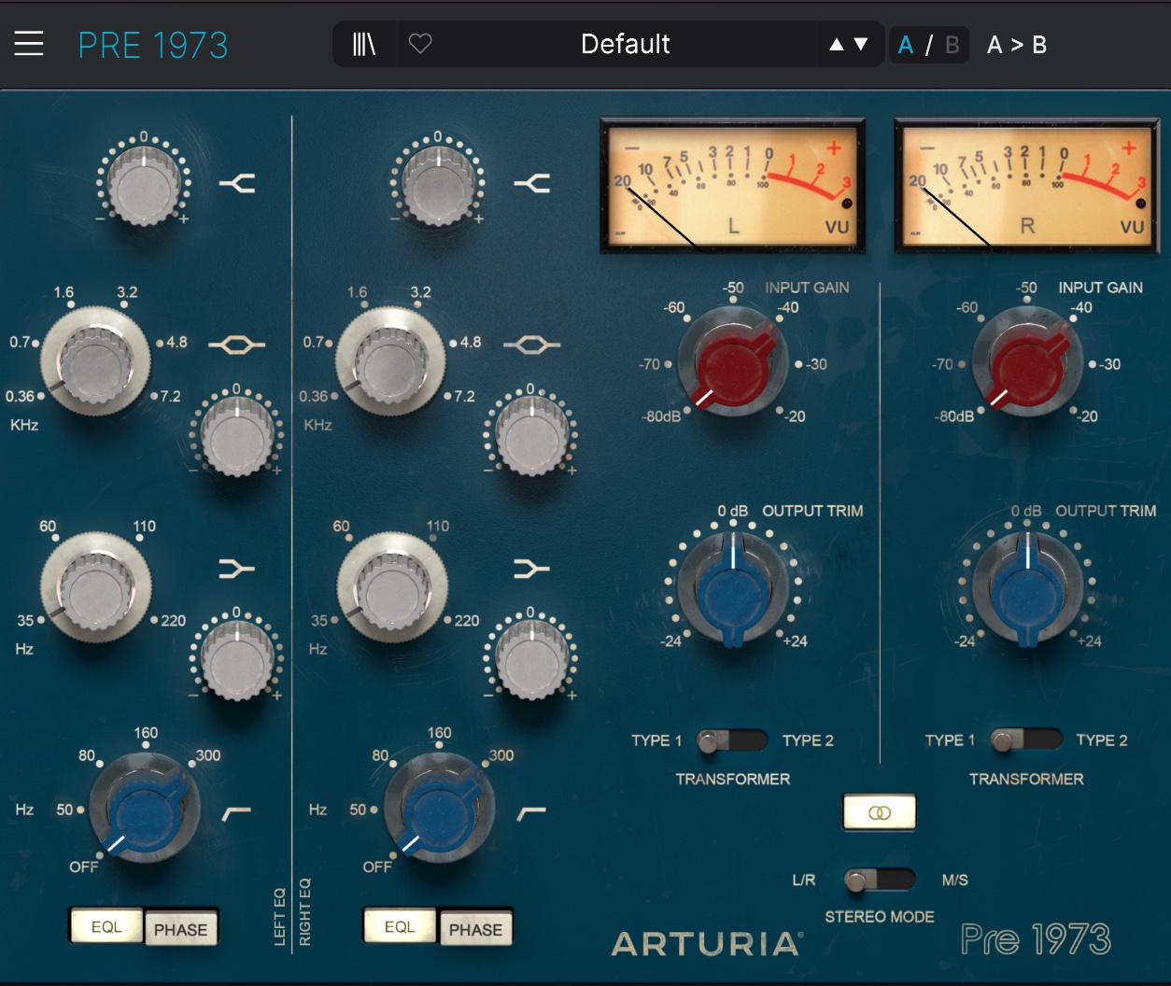Click the right channel VU meter
This screenshot has height=986, width=1171.
coord(1026,186)
